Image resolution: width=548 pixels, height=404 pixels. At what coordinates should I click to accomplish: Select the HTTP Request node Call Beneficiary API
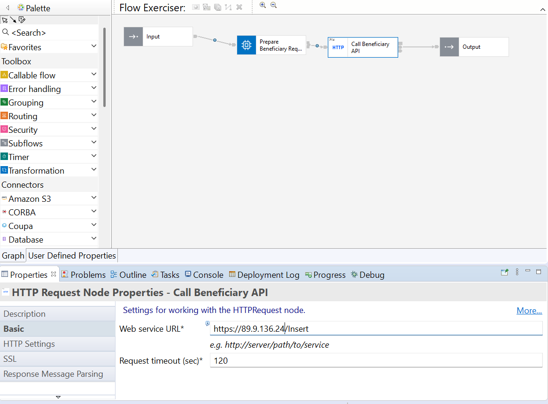click(363, 47)
